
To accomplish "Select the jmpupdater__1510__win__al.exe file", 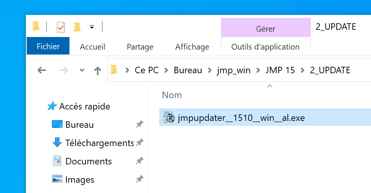I will (x=241, y=118).
